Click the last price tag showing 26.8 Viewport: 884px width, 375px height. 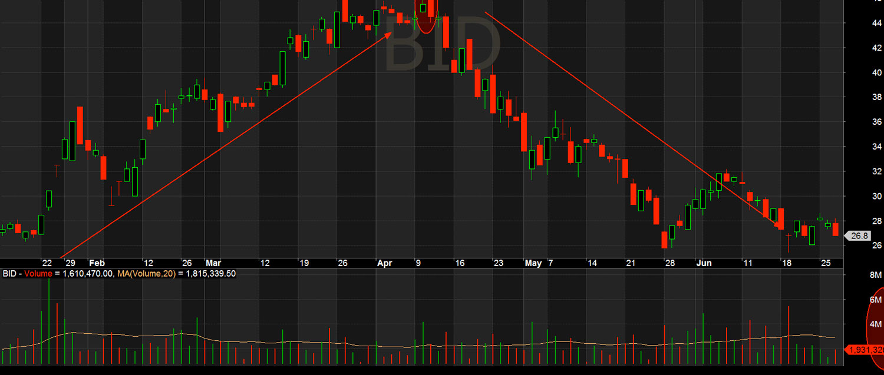point(860,234)
